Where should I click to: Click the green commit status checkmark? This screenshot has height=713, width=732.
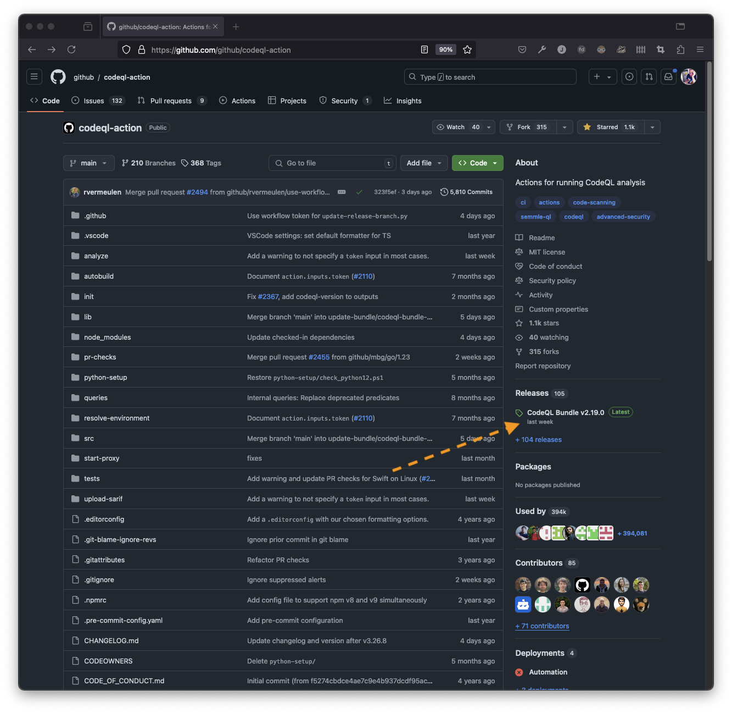click(359, 192)
